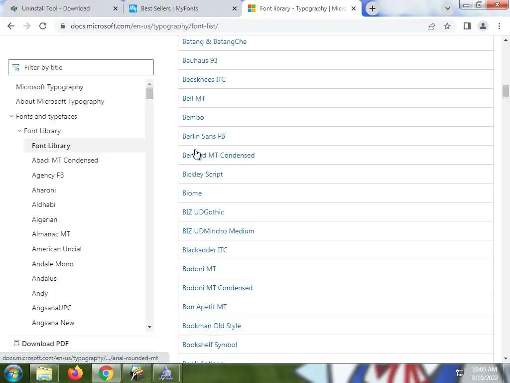Open the Biome font link
The height and width of the screenshot is (383, 510).
(192, 193)
